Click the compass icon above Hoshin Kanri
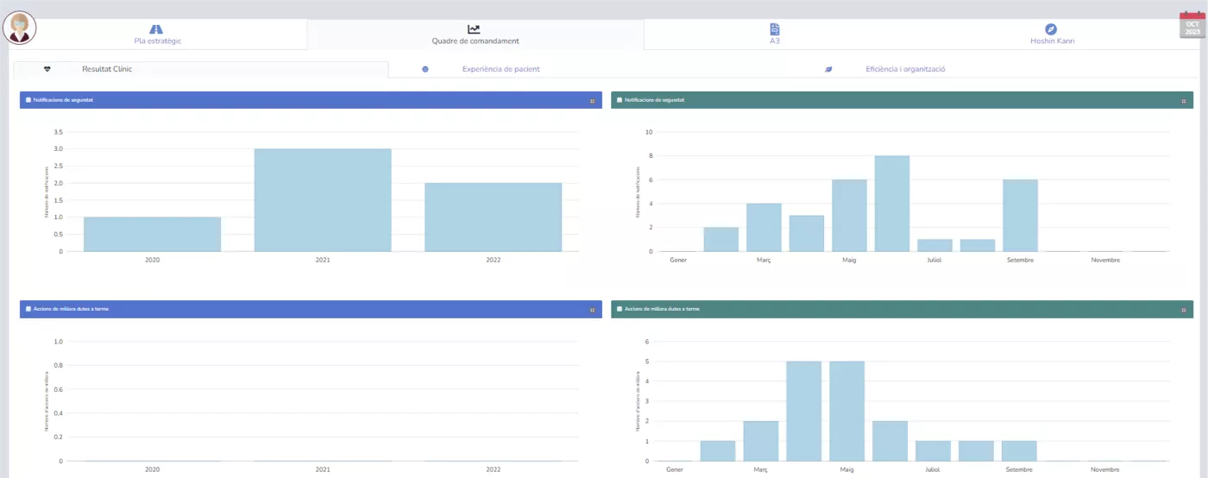 (1051, 28)
